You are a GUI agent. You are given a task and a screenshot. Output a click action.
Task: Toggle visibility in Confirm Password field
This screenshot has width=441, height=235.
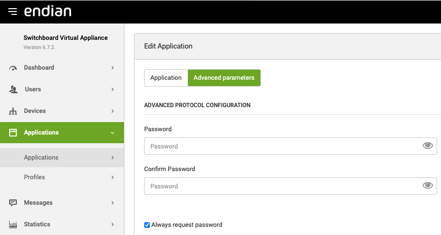tap(428, 186)
